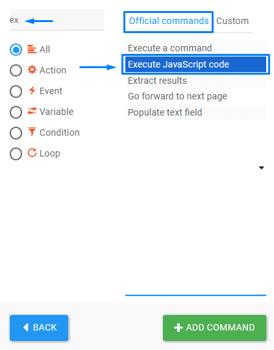Choose Extract results from the list
The height and width of the screenshot is (350, 274).
tap(195, 81)
